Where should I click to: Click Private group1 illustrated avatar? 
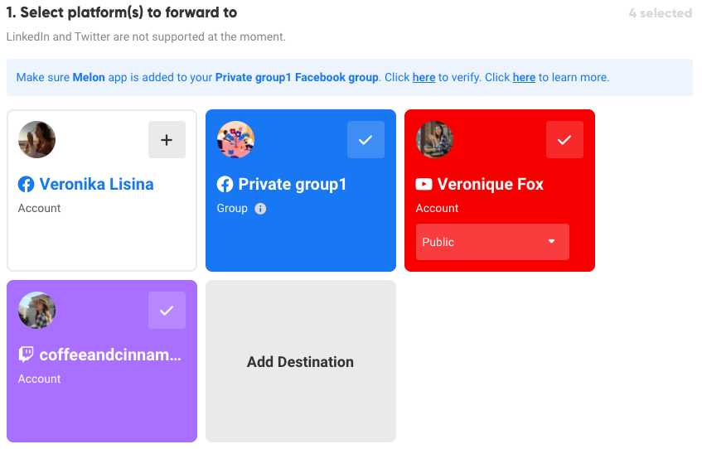(235, 140)
